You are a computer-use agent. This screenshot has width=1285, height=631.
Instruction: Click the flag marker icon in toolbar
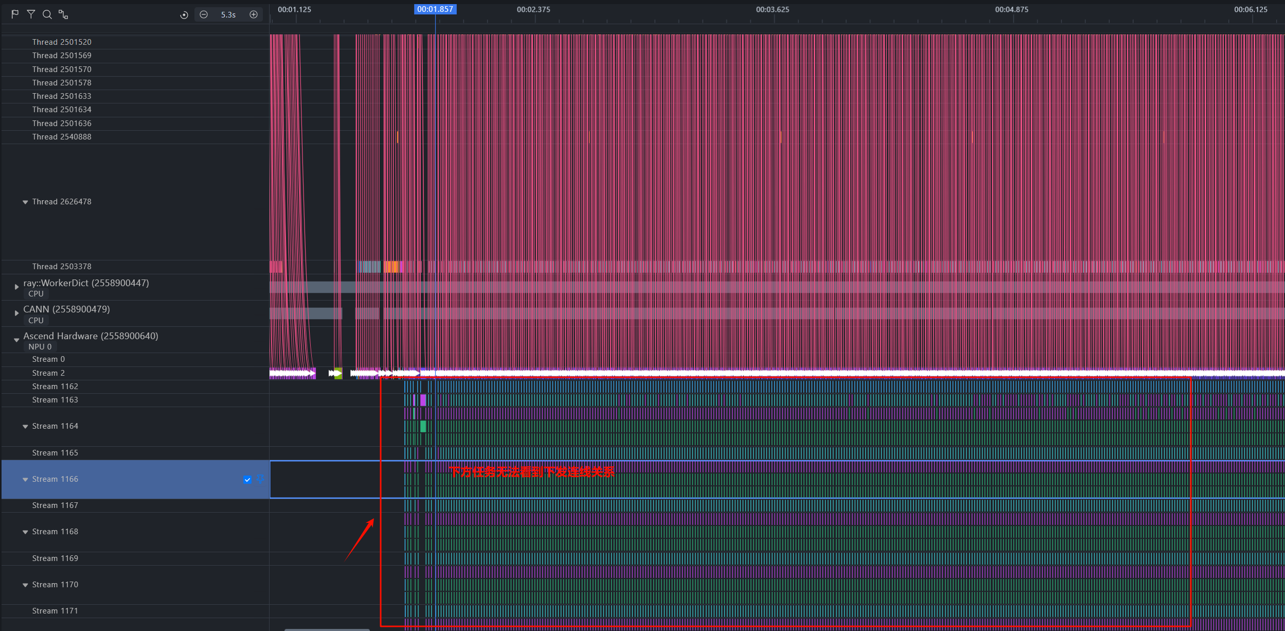click(x=15, y=14)
